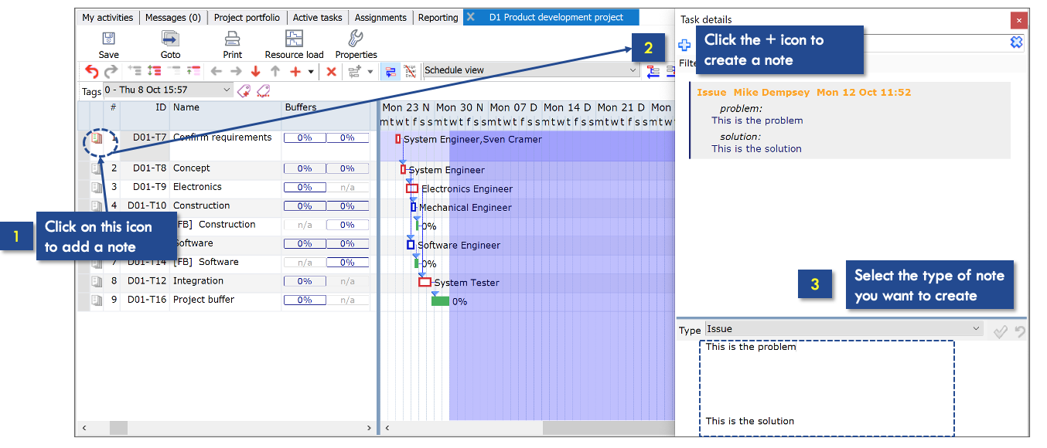Click the red-blue alignment icon after Schedule view

coord(653,71)
